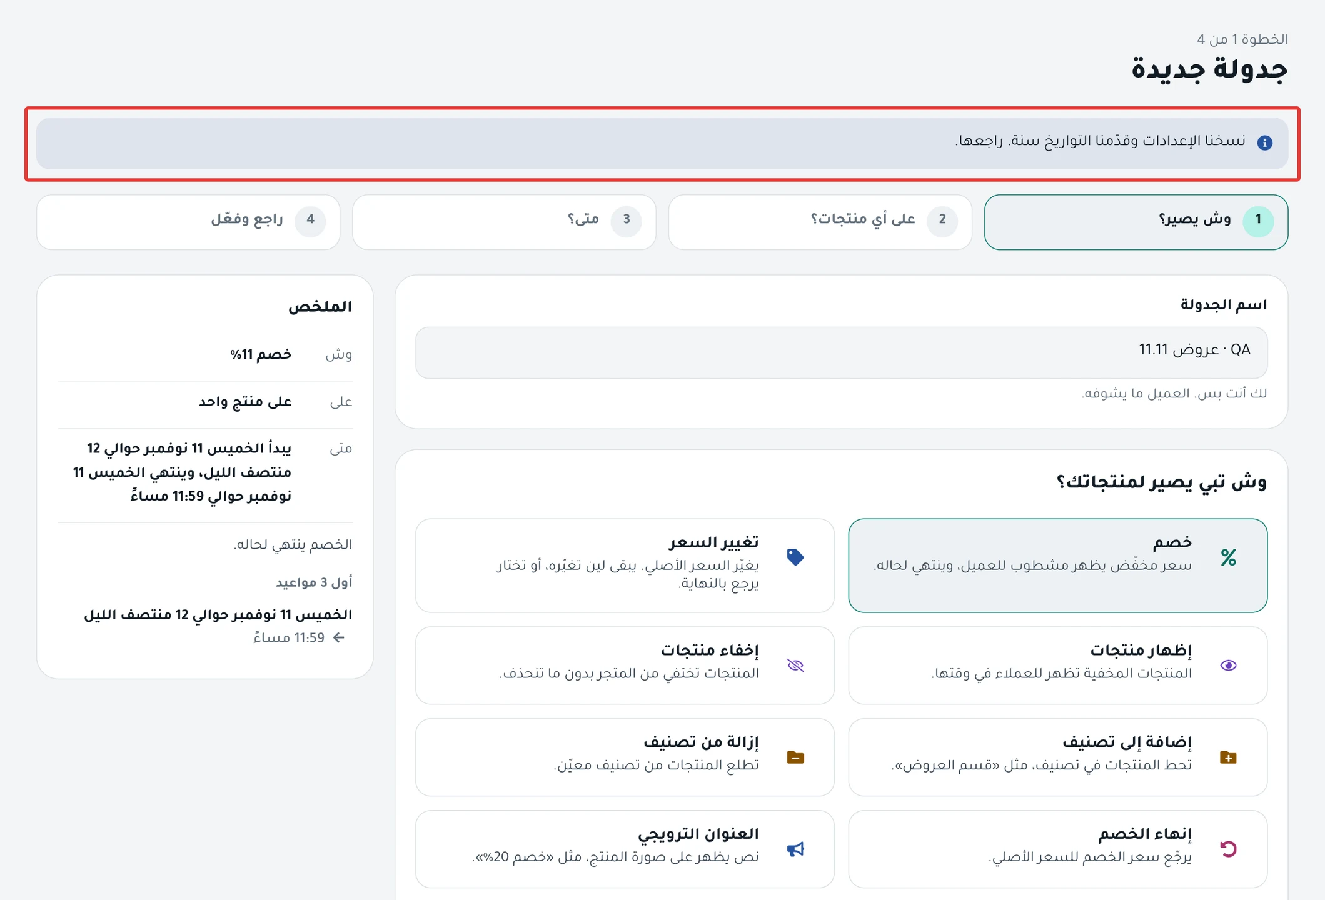This screenshot has height=900, width=1325.
Task: Open step 1 وش يصير؟
Action: click(1136, 222)
